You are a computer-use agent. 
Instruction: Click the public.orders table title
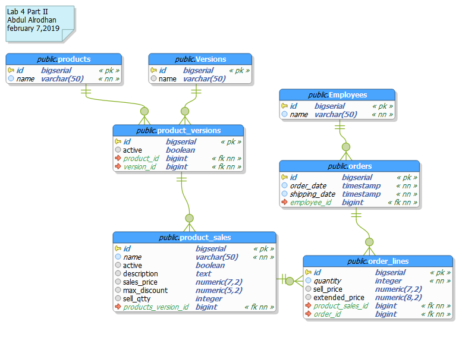click(350, 166)
